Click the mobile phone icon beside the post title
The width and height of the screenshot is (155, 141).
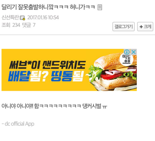pos(100,7)
